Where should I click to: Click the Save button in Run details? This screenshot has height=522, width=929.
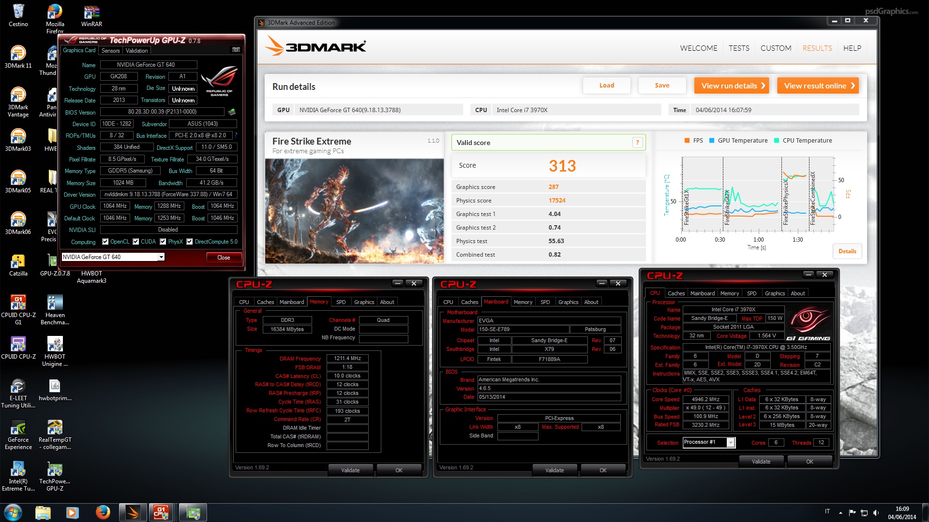coord(662,86)
